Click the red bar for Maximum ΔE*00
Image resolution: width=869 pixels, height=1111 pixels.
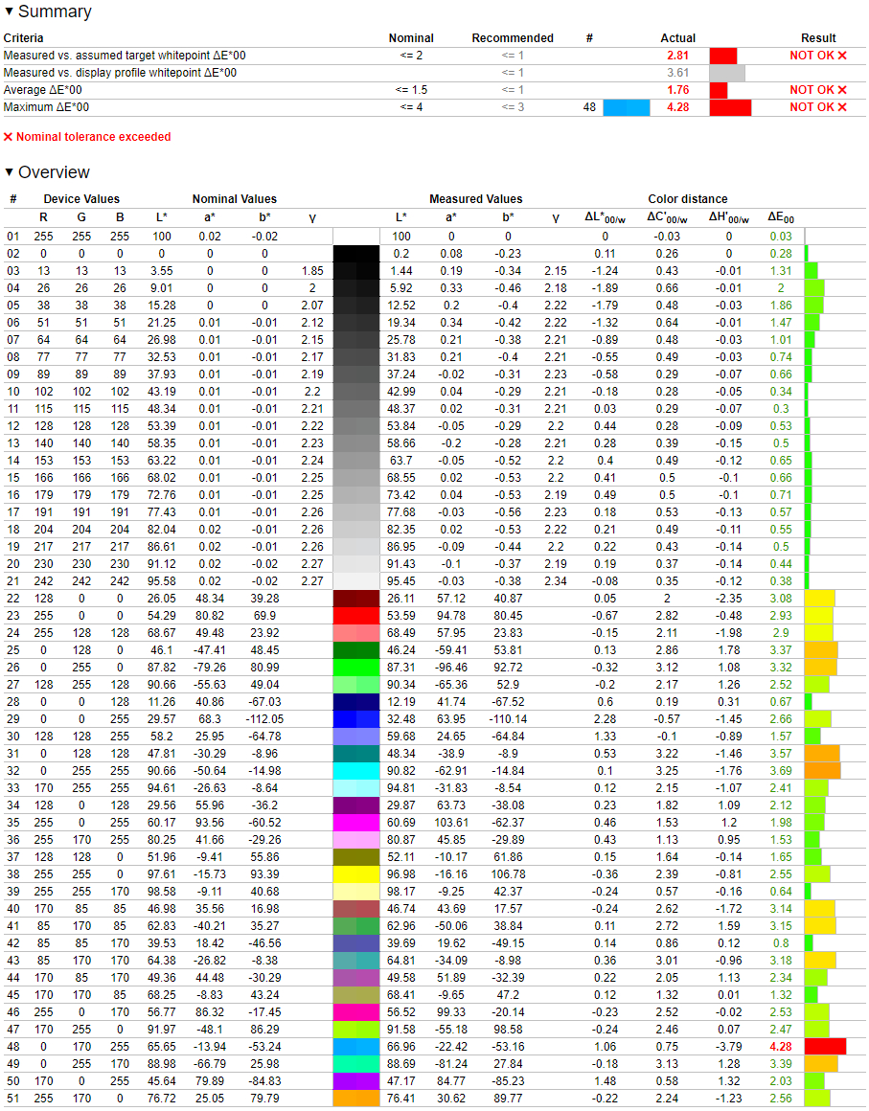pyautogui.click(x=730, y=107)
